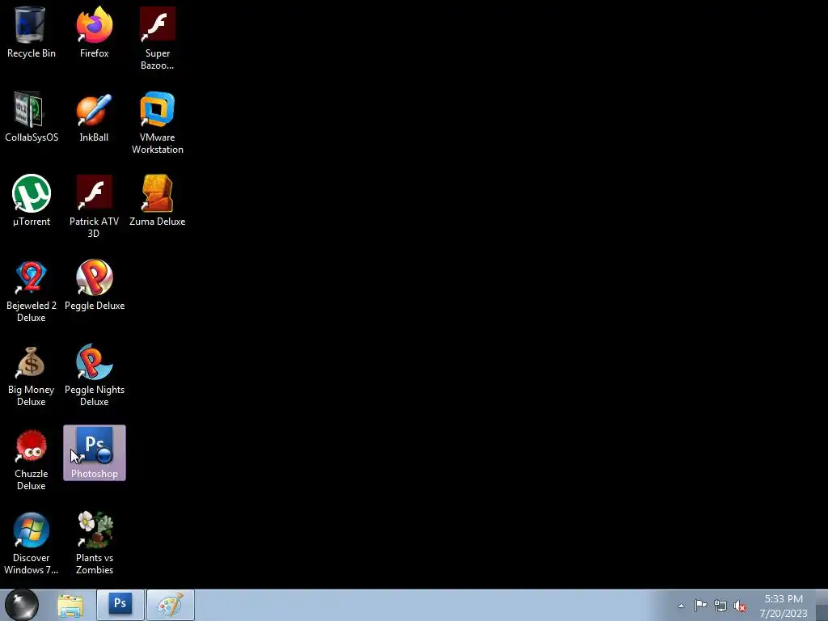
Task: Switch to Photoshop in the taskbar
Action: pyautogui.click(x=120, y=605)
